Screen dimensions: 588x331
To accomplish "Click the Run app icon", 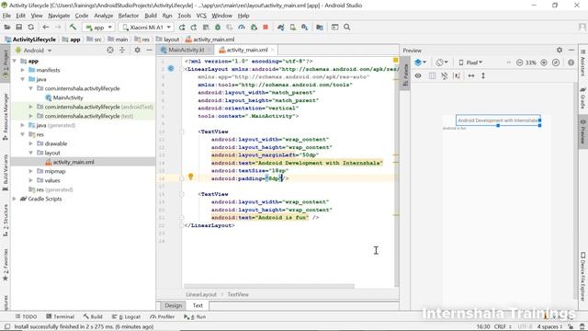I will coord(182,27).
